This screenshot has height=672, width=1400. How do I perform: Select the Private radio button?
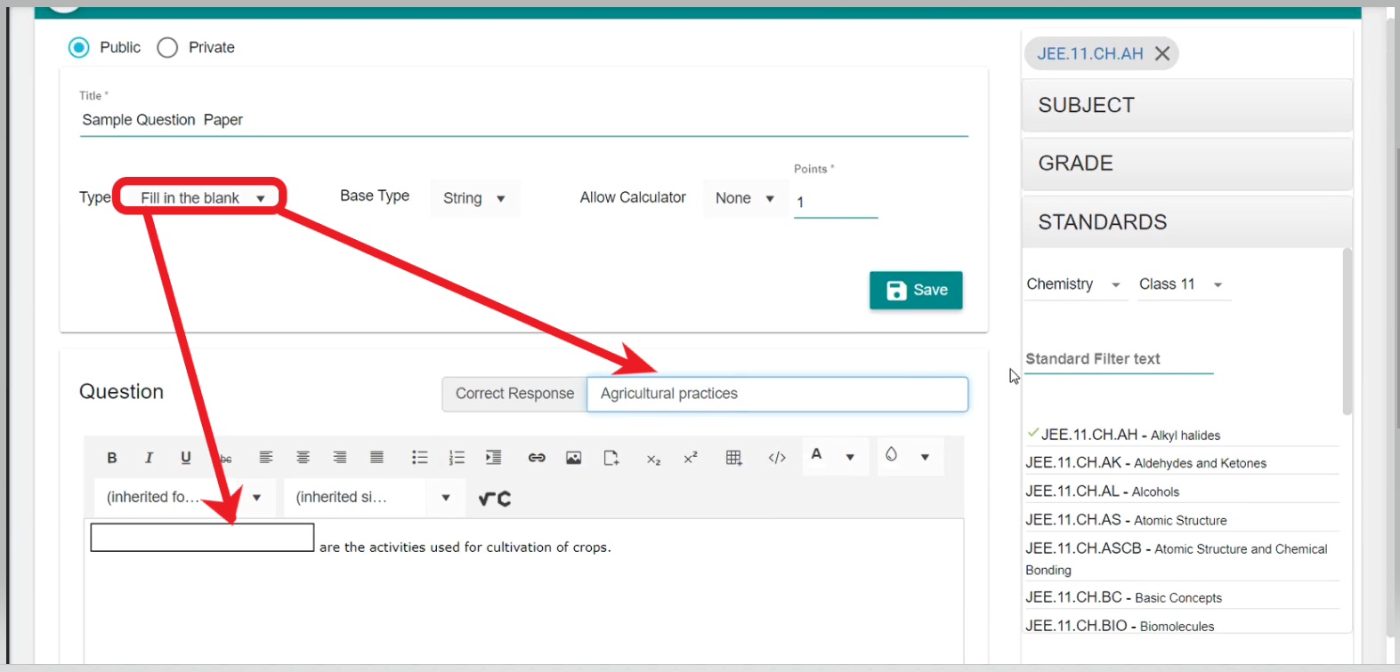tap(167, 48)
